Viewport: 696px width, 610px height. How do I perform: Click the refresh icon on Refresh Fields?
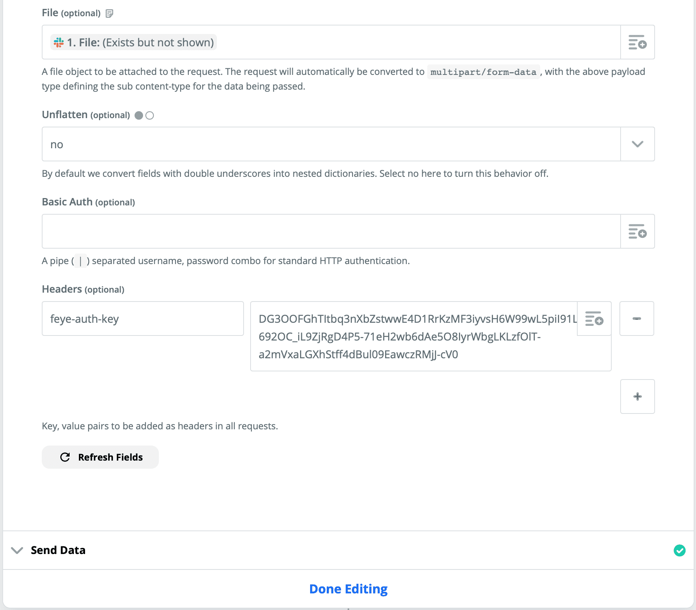coord(65,457)
